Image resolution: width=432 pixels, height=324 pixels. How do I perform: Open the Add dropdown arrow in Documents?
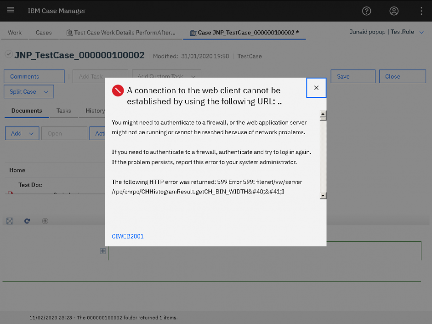click(31, 134)
